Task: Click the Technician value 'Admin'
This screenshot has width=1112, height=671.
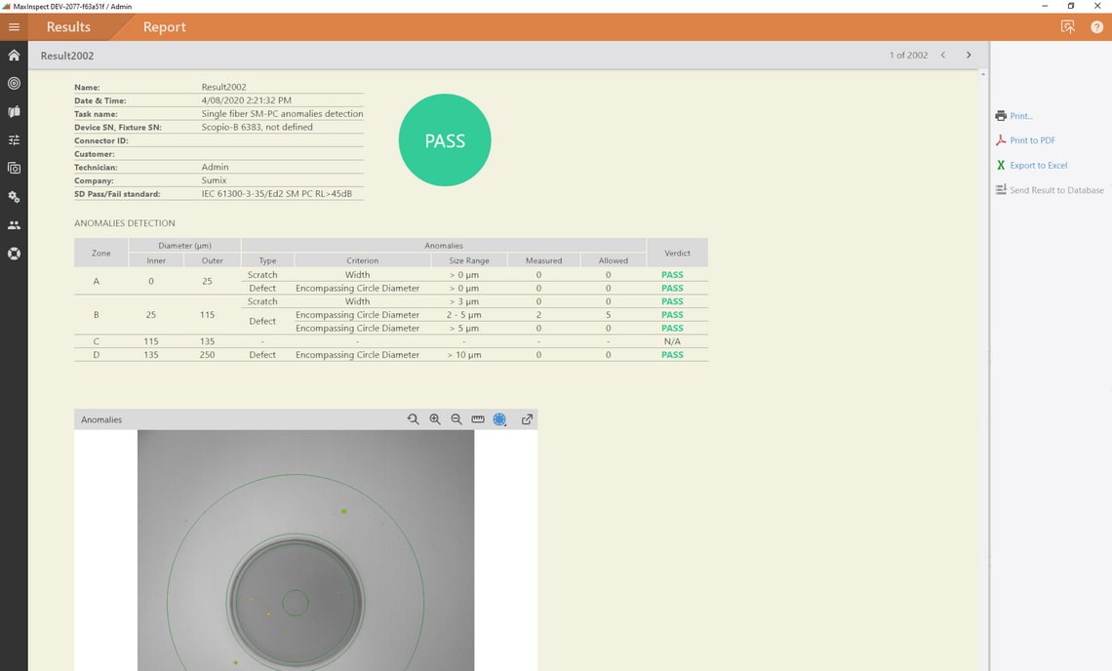Action: click(215, 167)
